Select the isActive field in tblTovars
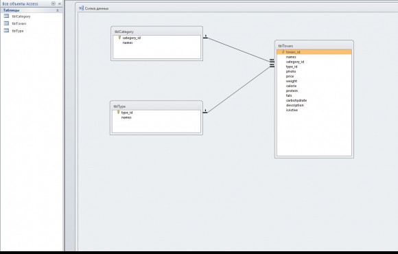 click(x=292, y=110)
